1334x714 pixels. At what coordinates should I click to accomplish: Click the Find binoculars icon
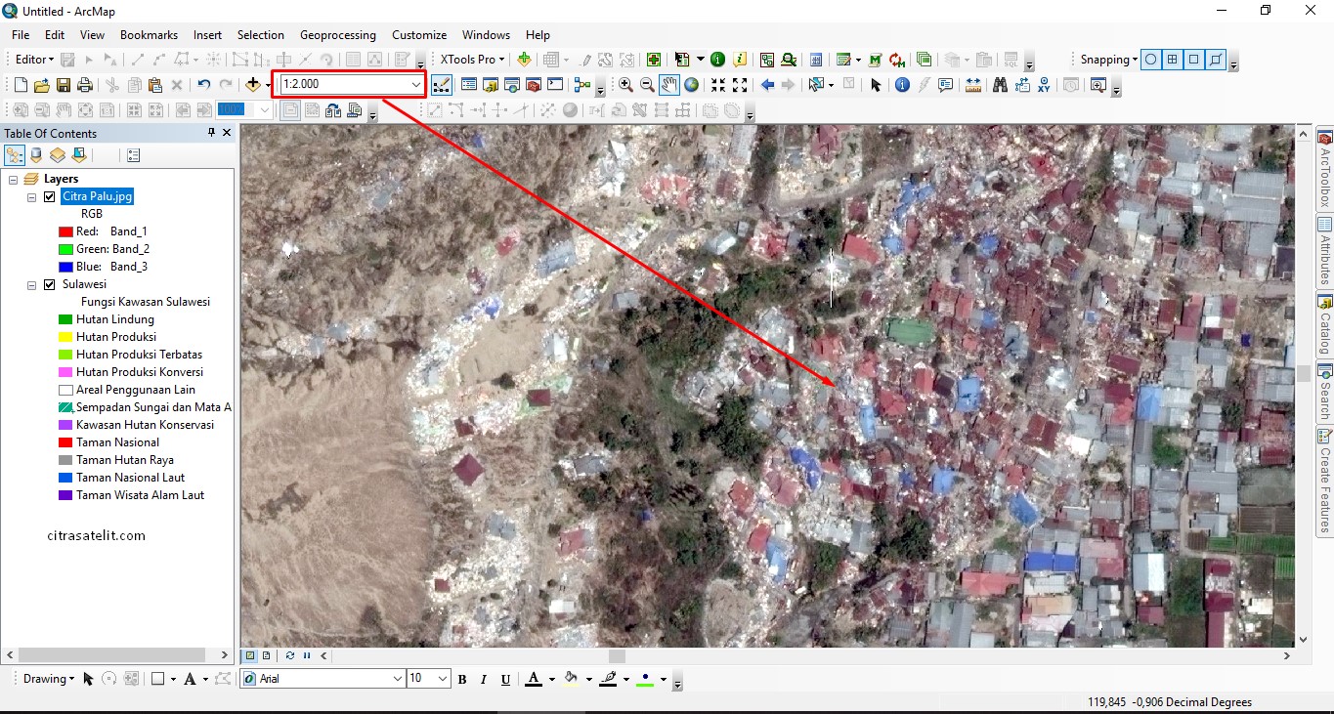pyautogui.click(x=1000, y=85)
